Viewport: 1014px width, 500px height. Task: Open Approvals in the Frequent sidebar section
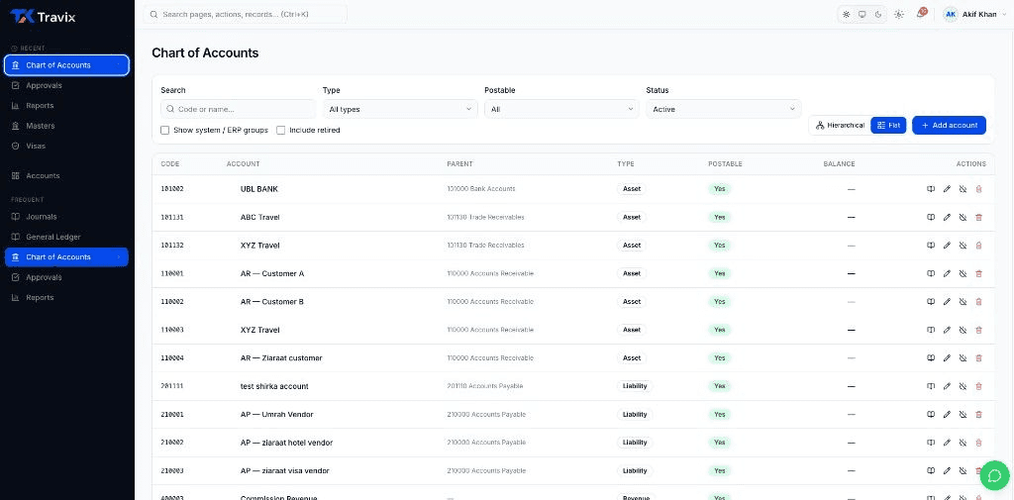[x=66, y=277]
